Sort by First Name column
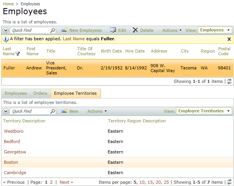The height and width of the screenshot is (186, 234). [33, 51]
